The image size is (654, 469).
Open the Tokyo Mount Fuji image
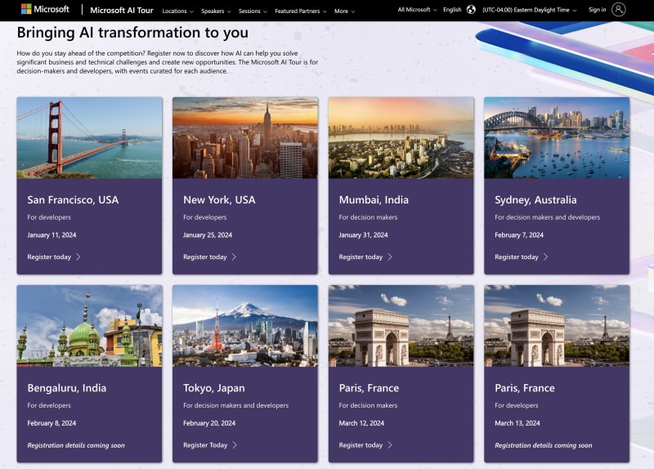click(x=245, y=326)
